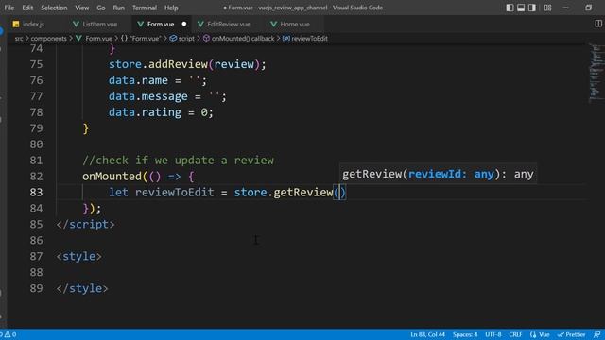Click line number 83 in gutter
This screenshot has width=605, height=340.
pyautogui.click(x=36, y=192)
